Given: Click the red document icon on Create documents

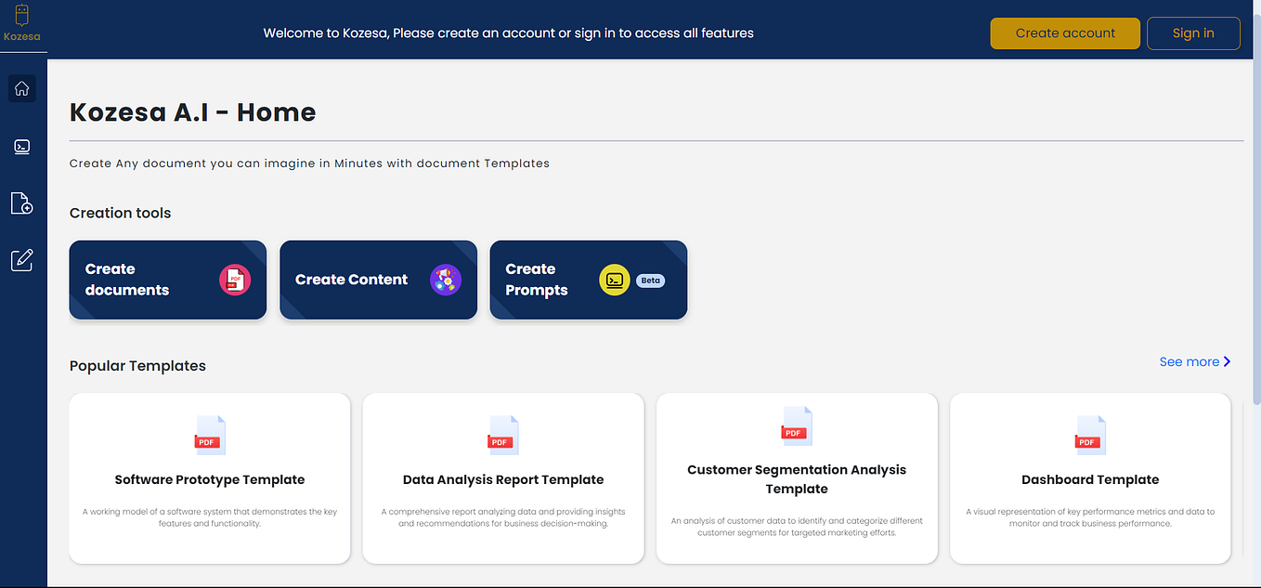Looking at the screenshot, I should click(237, 279).
